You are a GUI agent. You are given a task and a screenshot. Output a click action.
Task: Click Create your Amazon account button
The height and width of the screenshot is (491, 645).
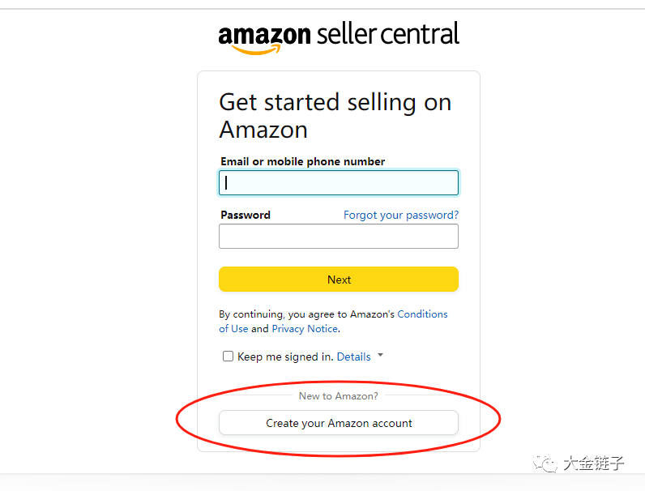[x=339, y=423]
